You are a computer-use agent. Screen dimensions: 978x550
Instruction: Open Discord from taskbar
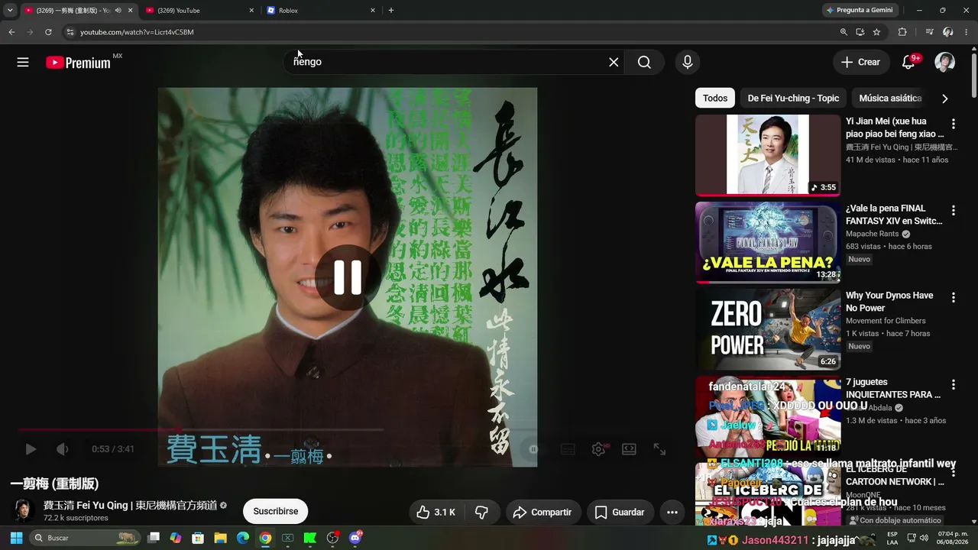click(355, 538)
